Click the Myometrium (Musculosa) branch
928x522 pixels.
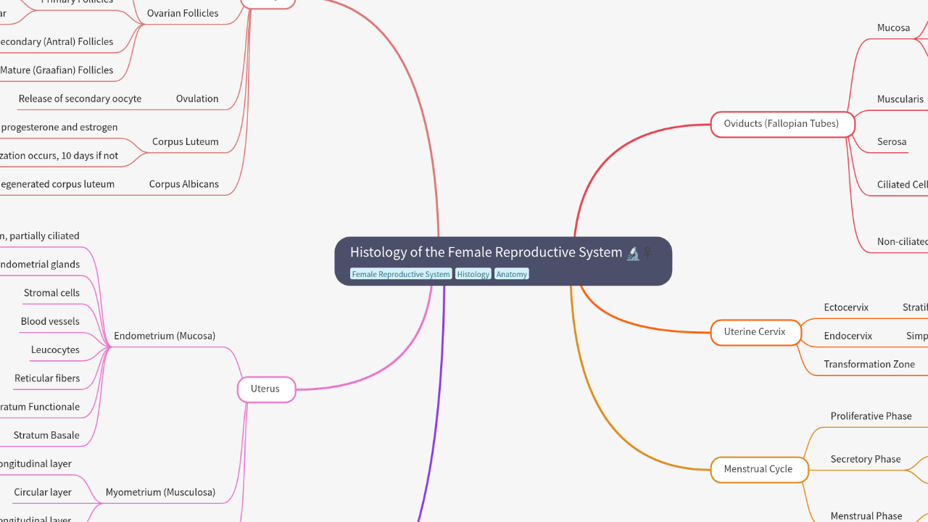160,492
